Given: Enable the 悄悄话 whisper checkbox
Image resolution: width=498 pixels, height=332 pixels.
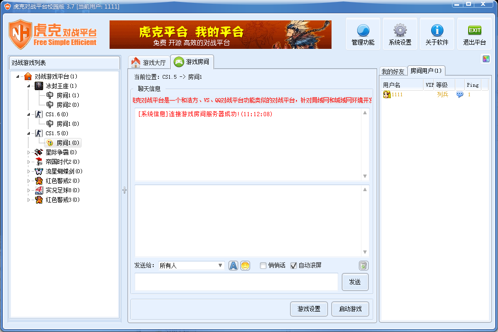Looking at the screenshot, I should point(263,266).
